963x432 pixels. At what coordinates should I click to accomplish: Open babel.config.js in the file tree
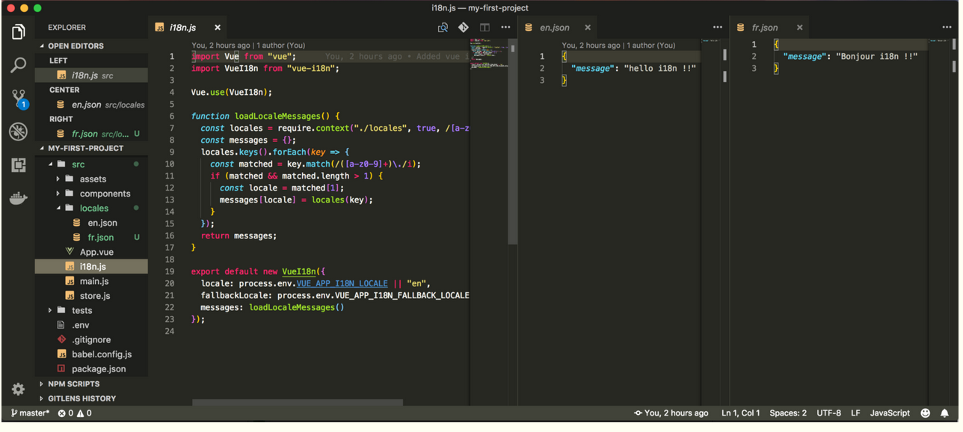[x=91, y=354]
